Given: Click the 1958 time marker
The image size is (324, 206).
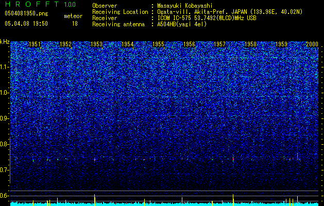Looking at the screenshot, I should click(251, 44).
